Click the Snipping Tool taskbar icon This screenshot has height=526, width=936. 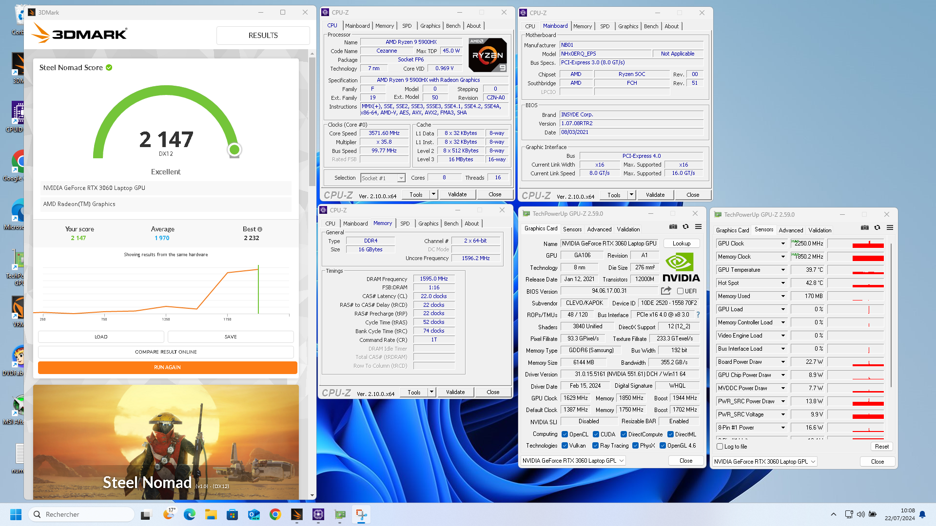tap(361, 514)
